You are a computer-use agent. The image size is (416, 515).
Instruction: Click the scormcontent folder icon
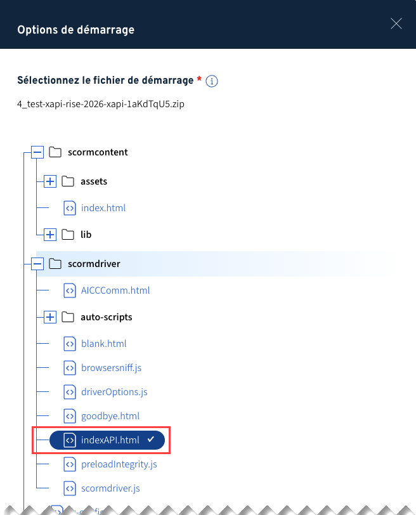click(55, 152)
